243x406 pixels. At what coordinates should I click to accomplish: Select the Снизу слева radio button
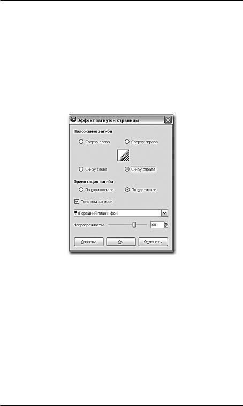[x=81, y=169]
